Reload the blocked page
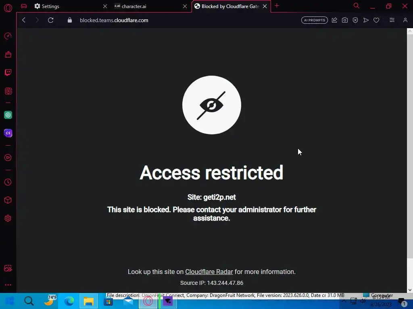 coord(50,20)
